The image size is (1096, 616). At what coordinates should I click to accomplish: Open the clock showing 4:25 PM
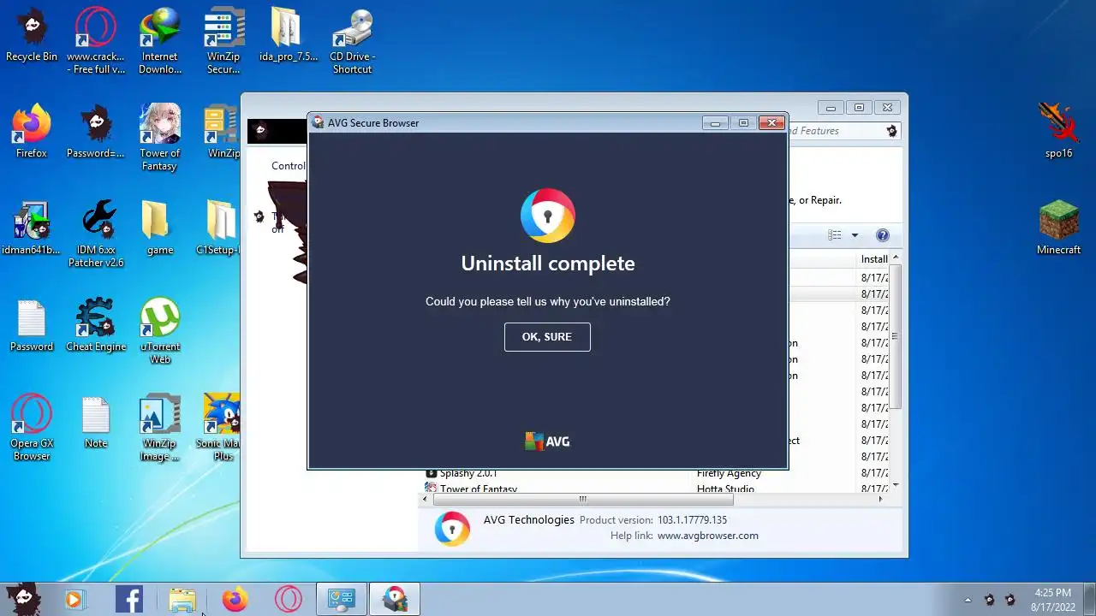click(1052, 599)
